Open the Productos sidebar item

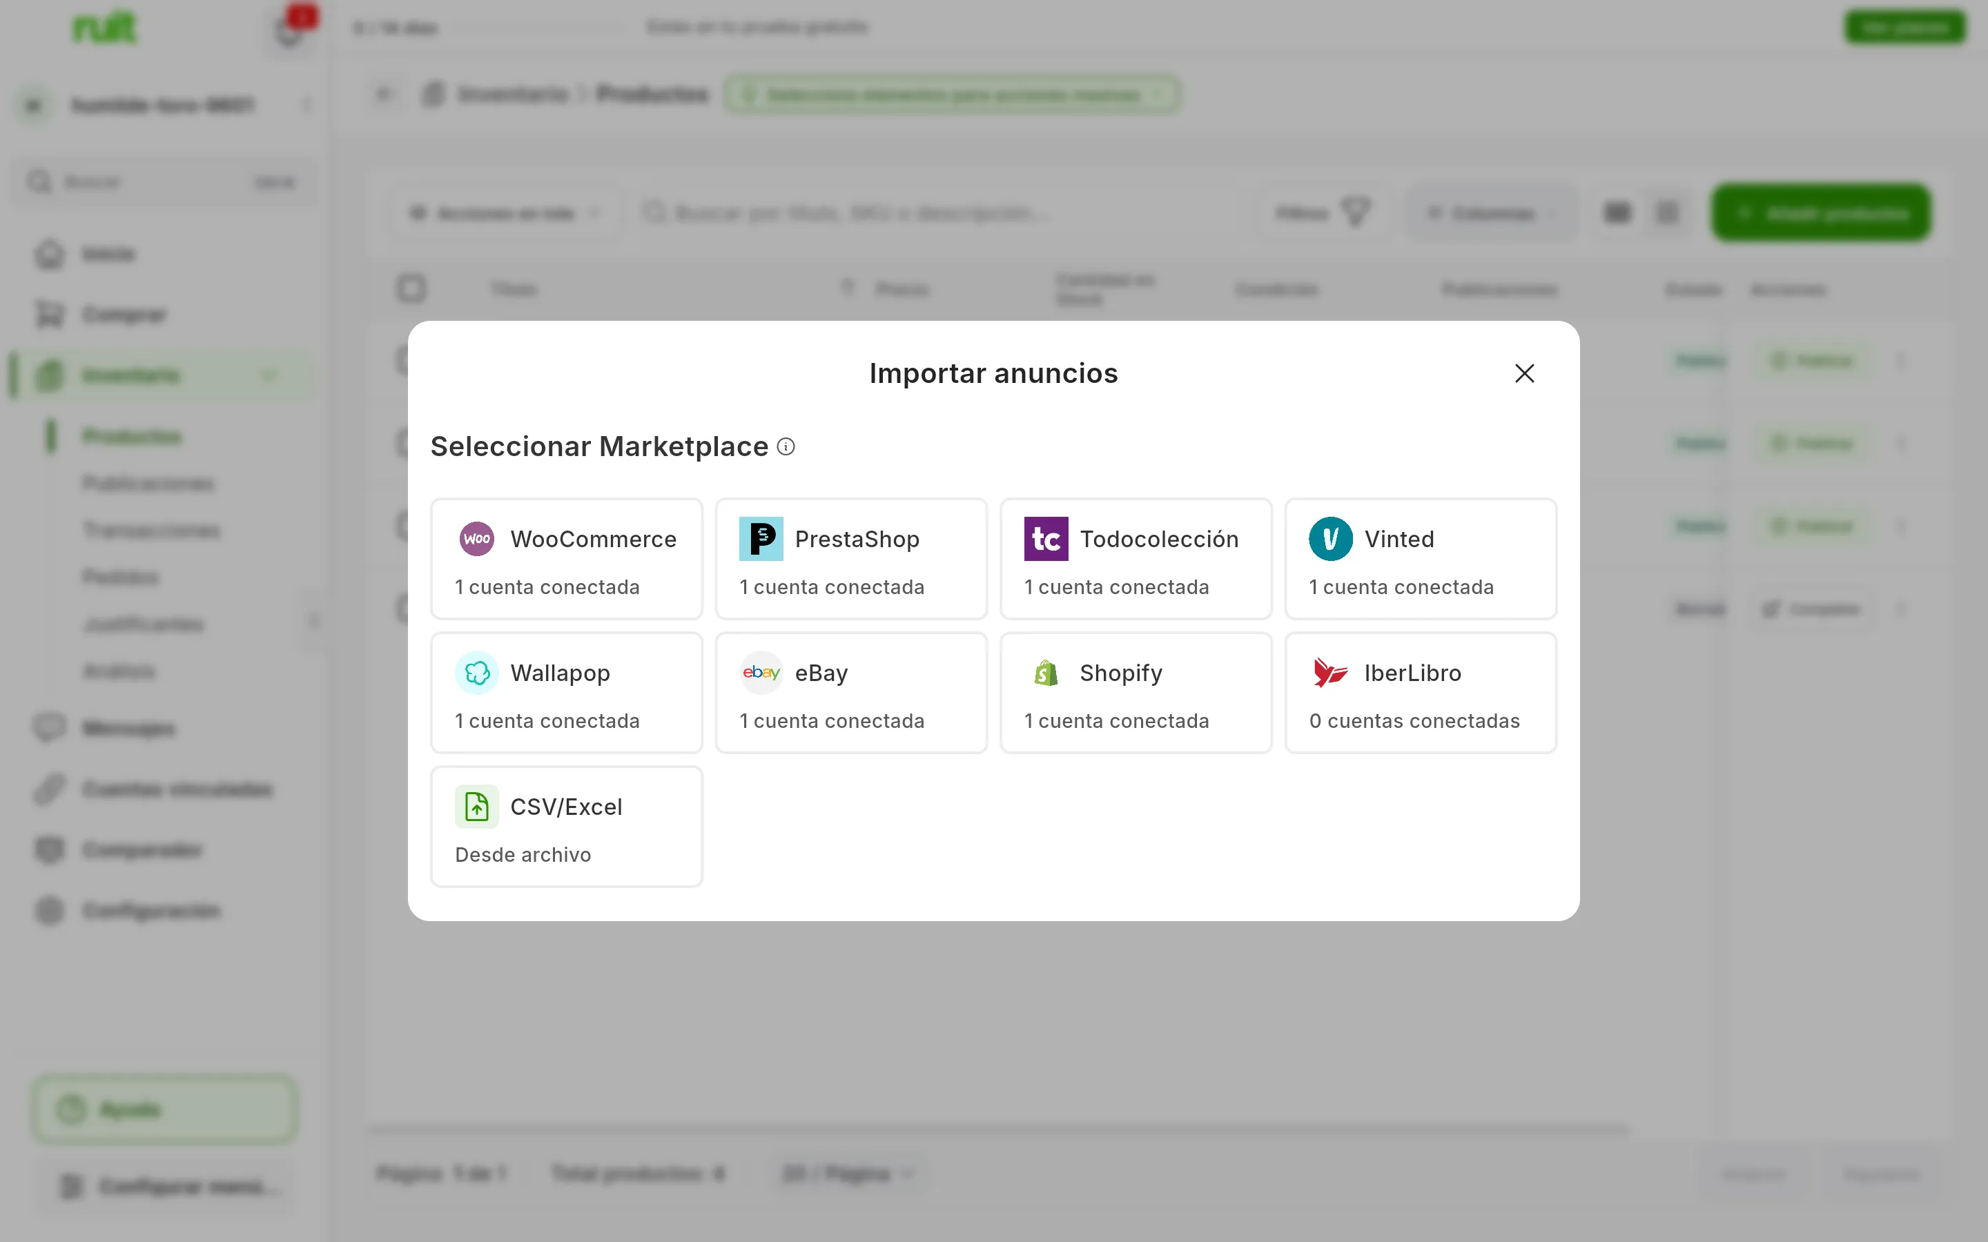coord(131,436)
